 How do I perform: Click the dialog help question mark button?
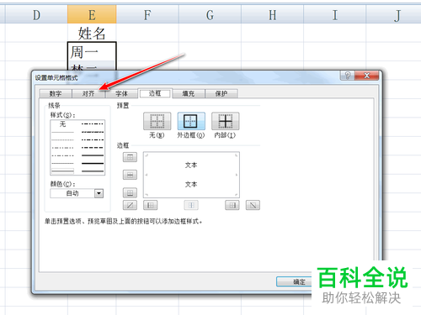tap(348, 76)
